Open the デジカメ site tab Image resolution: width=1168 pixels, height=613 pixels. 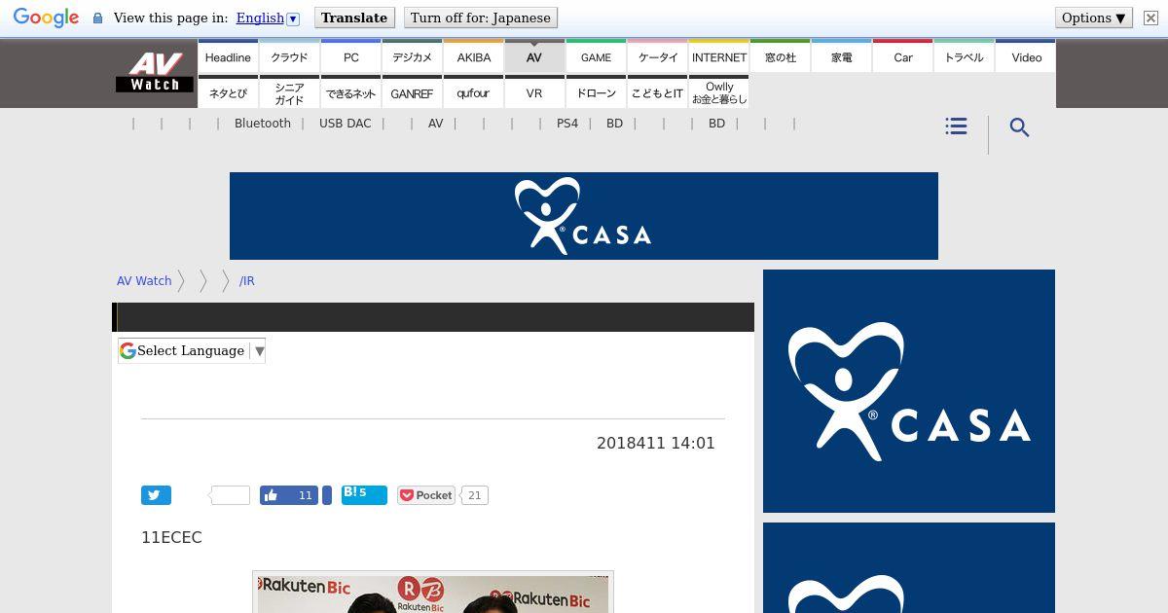click(412, 57)
